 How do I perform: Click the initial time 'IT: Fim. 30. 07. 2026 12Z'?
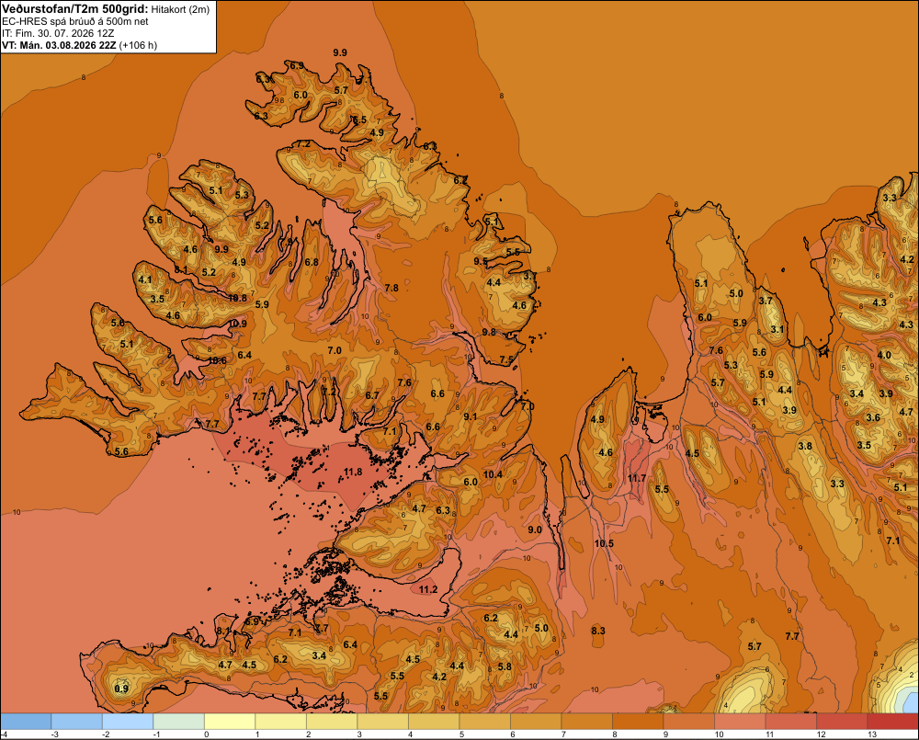point(58,33)
